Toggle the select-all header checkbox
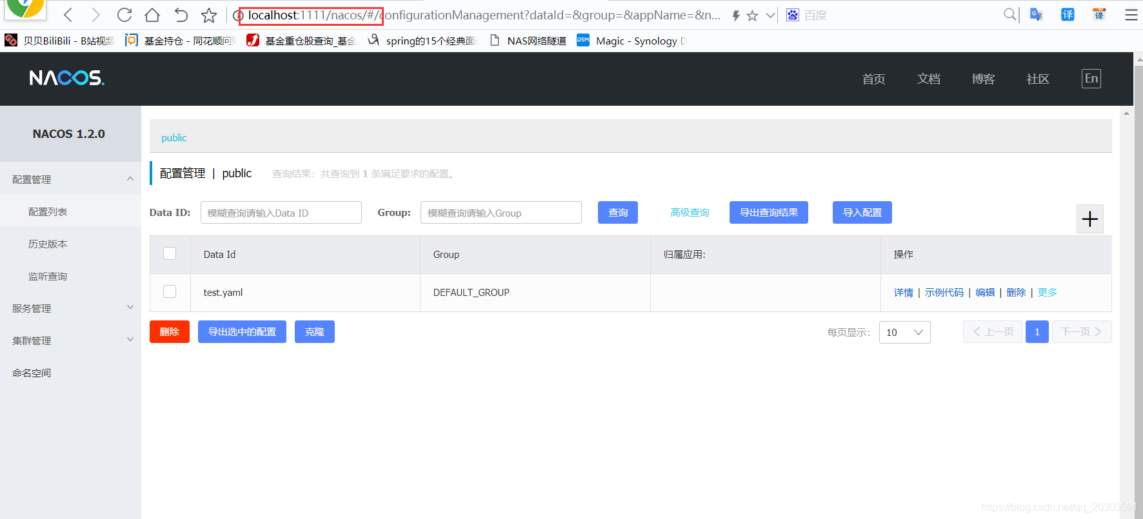1143x519 pixels. click(170, 253)
